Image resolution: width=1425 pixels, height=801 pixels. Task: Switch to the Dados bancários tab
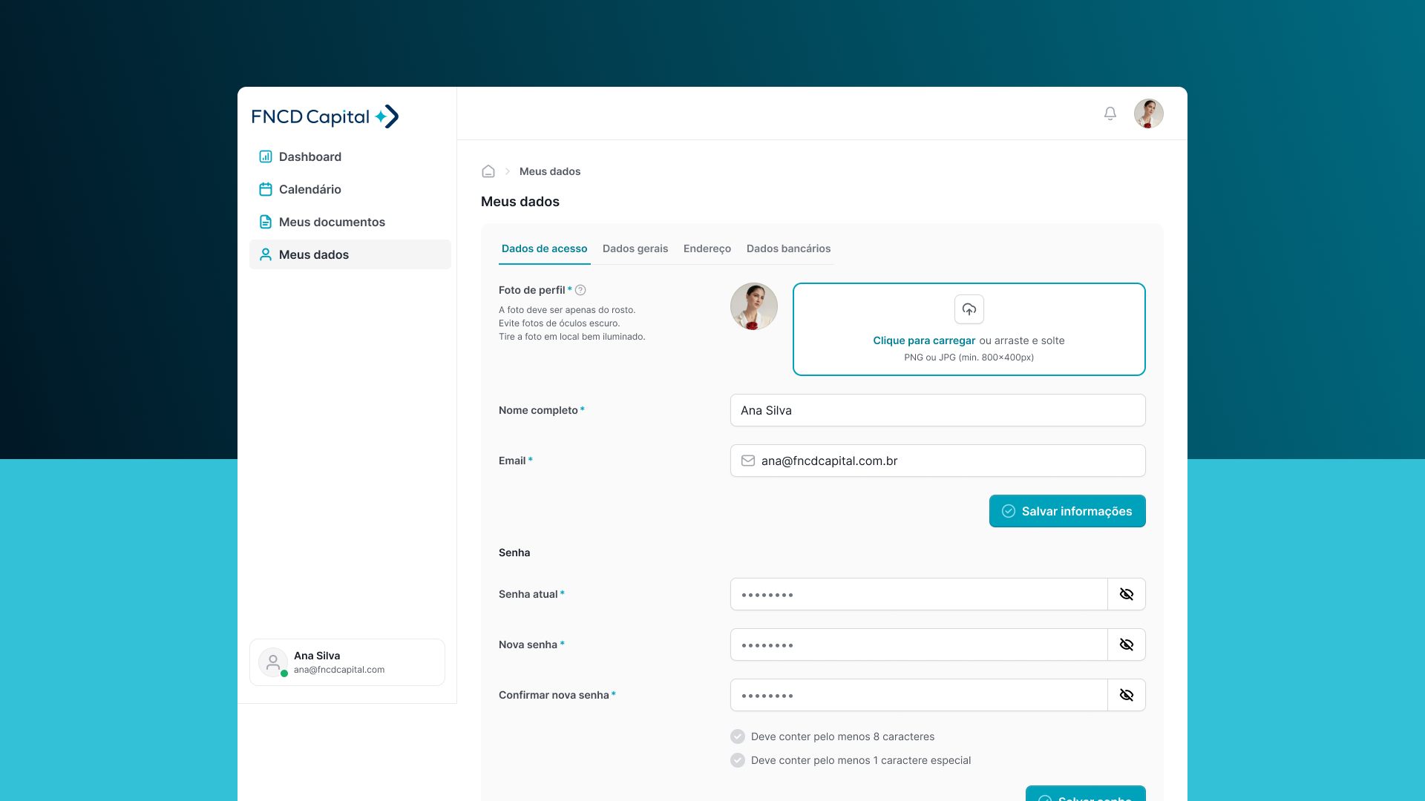pyautogui.click(x=787, y=248)
